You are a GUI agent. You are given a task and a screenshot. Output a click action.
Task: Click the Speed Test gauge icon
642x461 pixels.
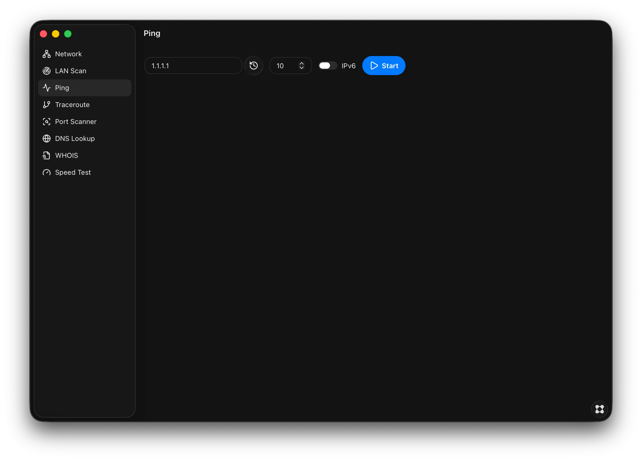(x=46, y=173)
